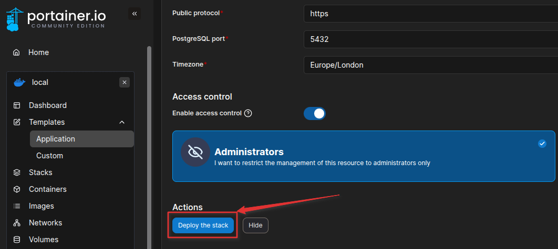Click the Docker whale icon beside local
The image size is (558, 249).
[19, 82]
